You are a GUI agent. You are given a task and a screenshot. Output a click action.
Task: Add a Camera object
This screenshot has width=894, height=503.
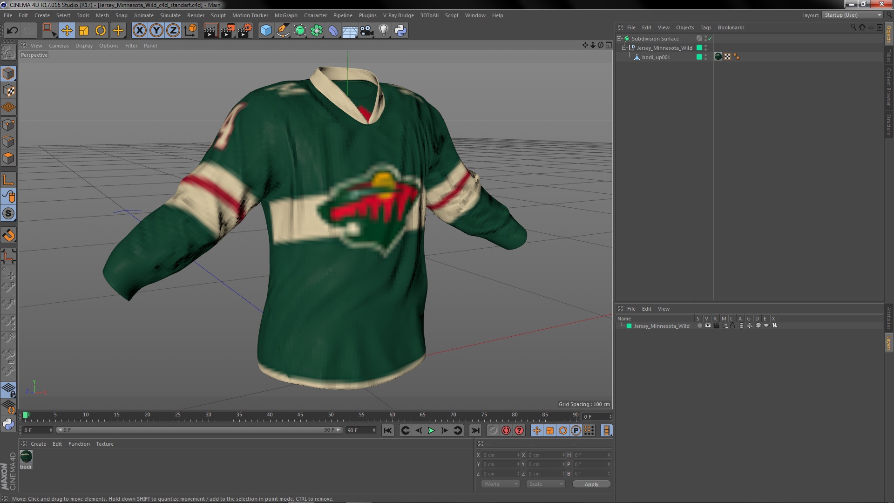pyautogui.click(x=367, y=31)
